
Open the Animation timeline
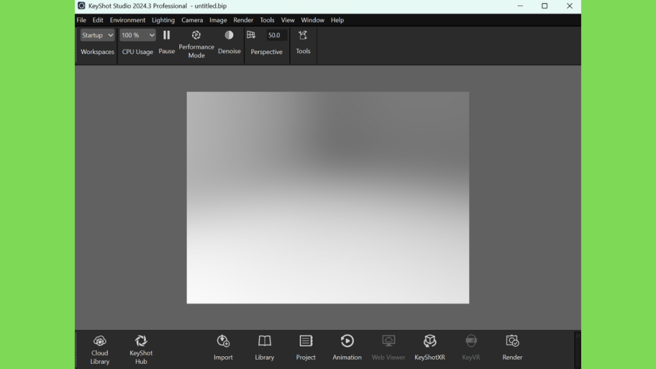pyautogui.click(x=347, y=348)
